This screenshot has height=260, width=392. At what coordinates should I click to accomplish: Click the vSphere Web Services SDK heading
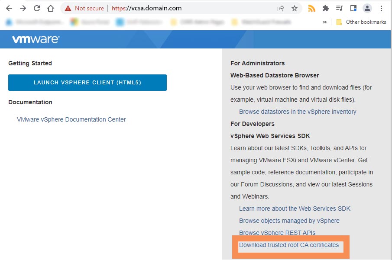click(270, 136)
